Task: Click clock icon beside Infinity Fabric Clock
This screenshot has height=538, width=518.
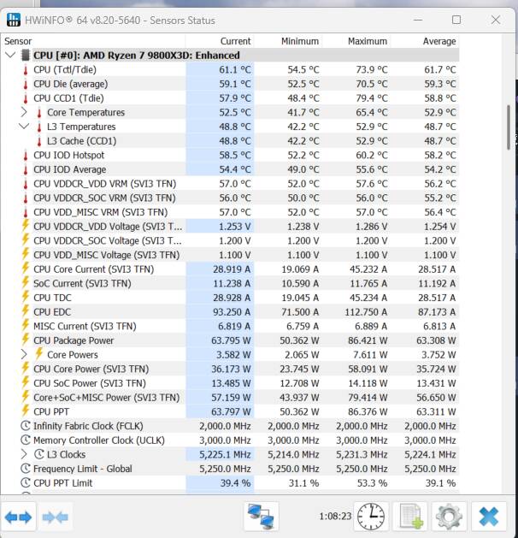Action: pyautogui.click(x=26, y=426)
